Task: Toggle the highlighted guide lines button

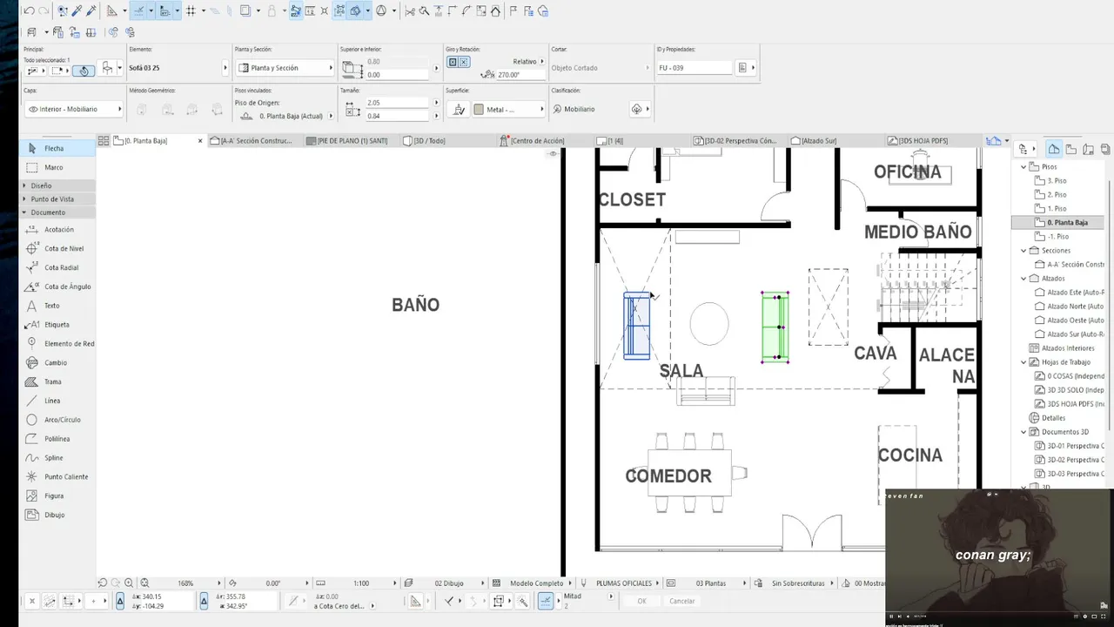Action: click(138, 11)
